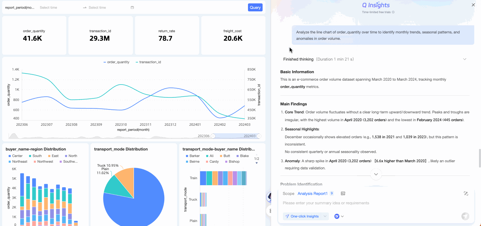Screen dimensions: 481x226
Task: Click the 'Basic Information' heading
Action: coord(297,72)
